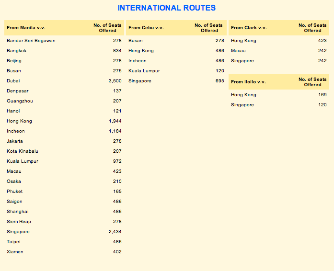Click Xiamen in Manila list

(15, 252)
